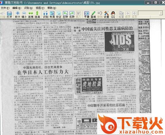
Task: Open the 视图(V) menu
Action: (x=40, y=8)
